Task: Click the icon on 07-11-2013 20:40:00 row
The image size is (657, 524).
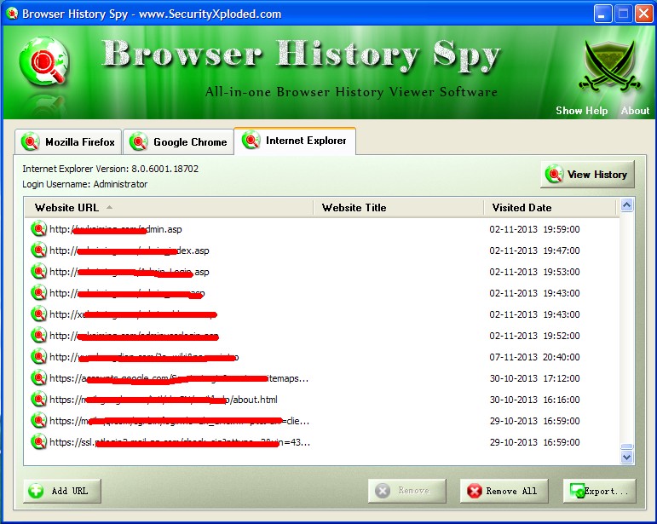Action: coord(38,357)
